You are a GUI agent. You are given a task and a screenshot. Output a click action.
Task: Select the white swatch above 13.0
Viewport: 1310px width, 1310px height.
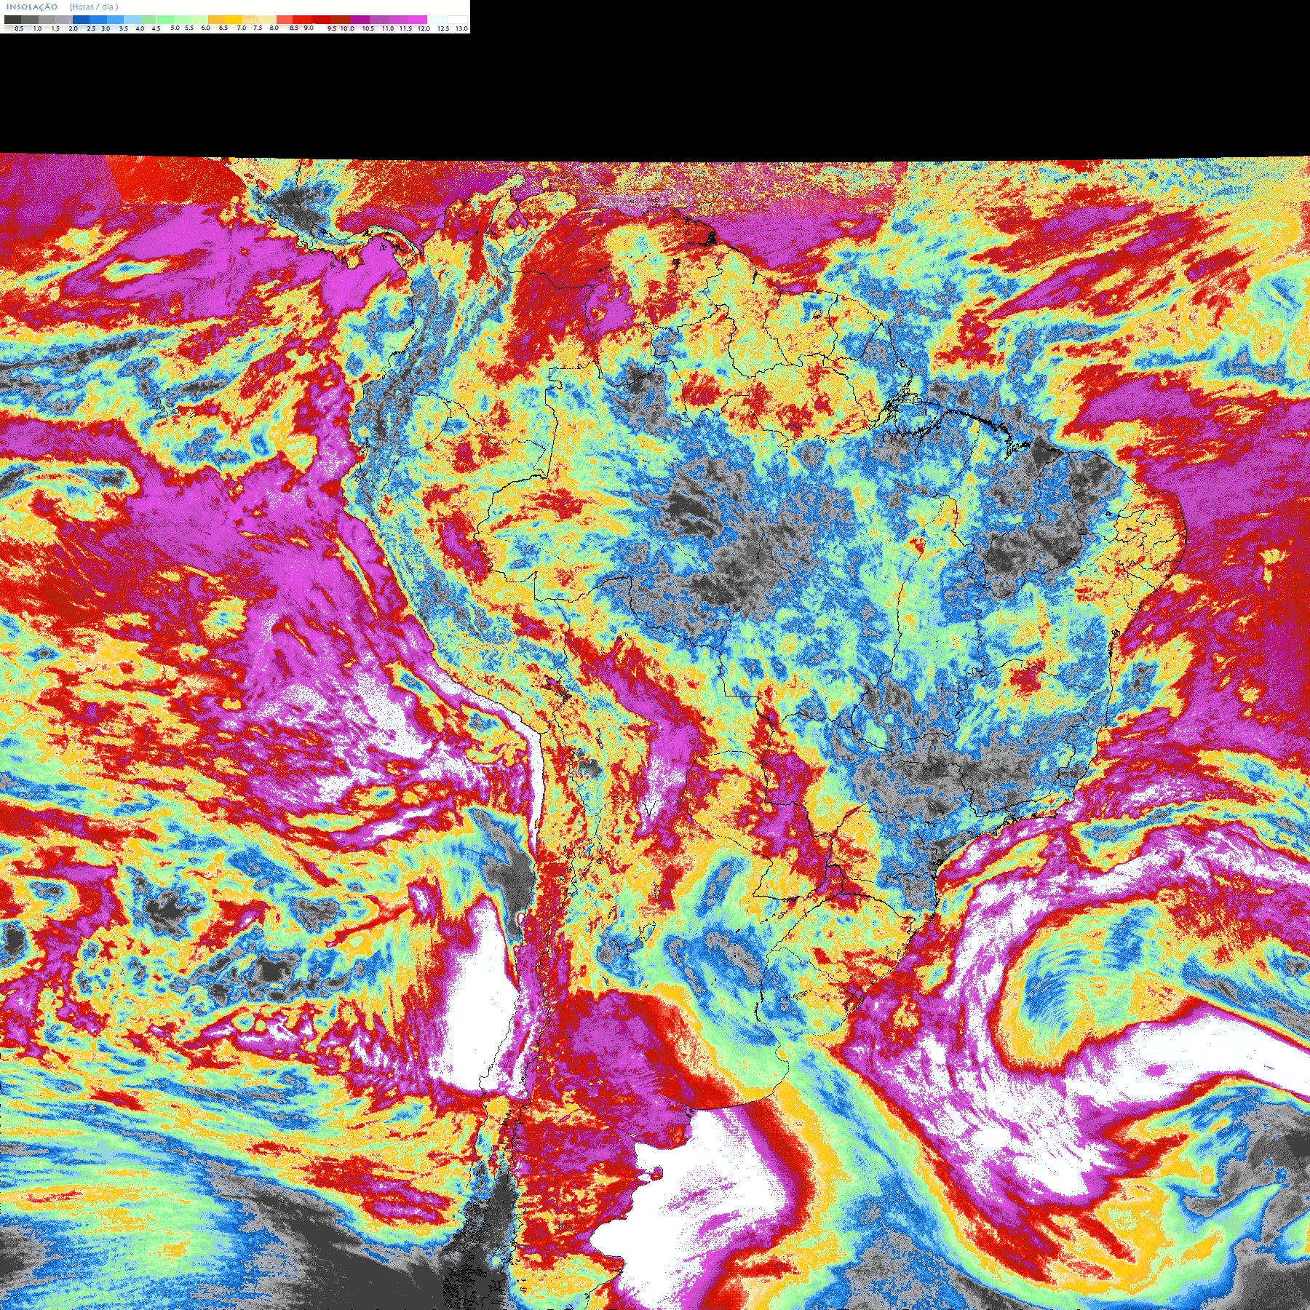pyautogui.click(x=457, y=20)
